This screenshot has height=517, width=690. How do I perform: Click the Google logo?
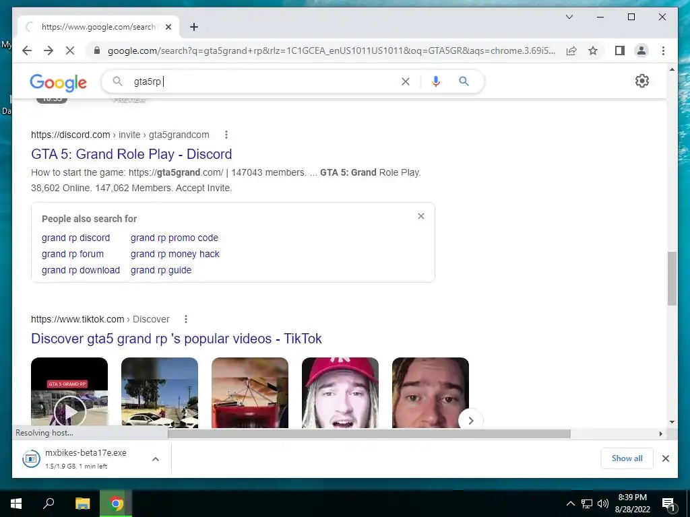[x=58, y=82]
